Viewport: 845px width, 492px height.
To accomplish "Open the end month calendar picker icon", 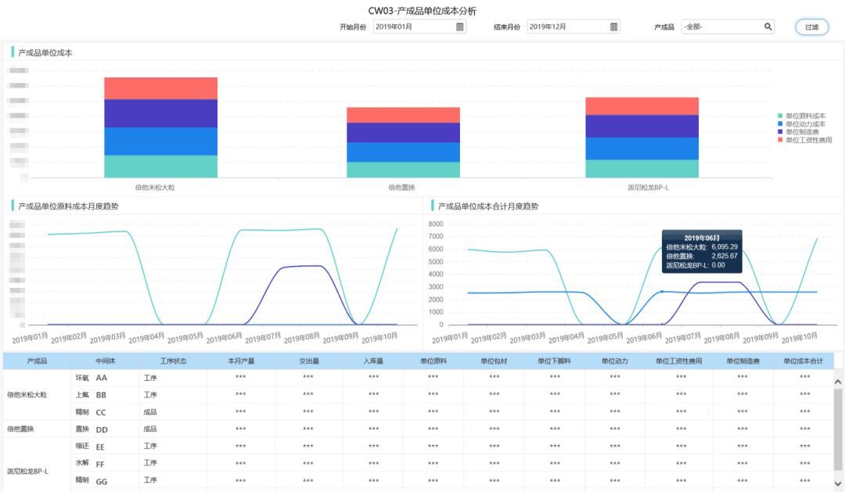I will [613, 27].
